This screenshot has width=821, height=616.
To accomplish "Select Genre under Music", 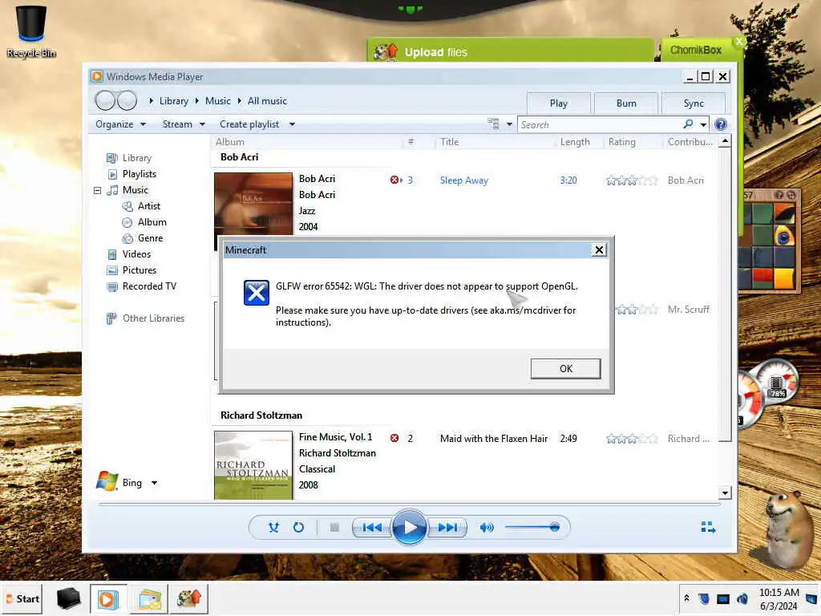I will [x=143, y=238].
